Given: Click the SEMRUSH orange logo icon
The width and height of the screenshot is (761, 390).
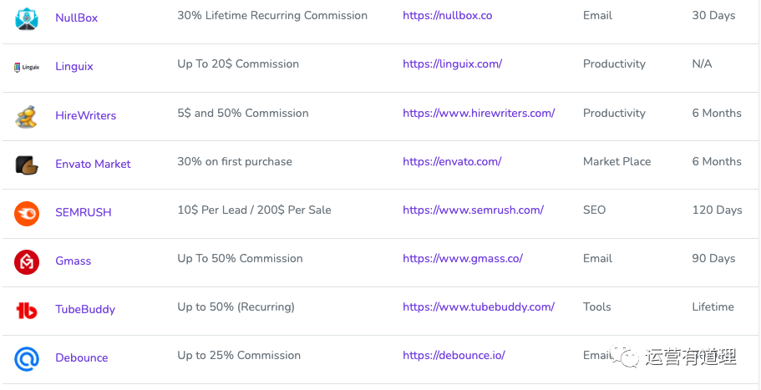Looking at the screenshot, I should pos(27,213).
